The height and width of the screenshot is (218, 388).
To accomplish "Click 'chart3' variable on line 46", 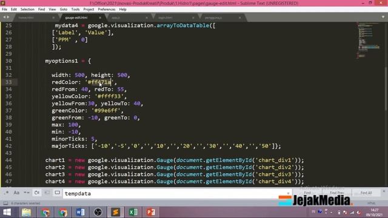I will coord(55,174).
